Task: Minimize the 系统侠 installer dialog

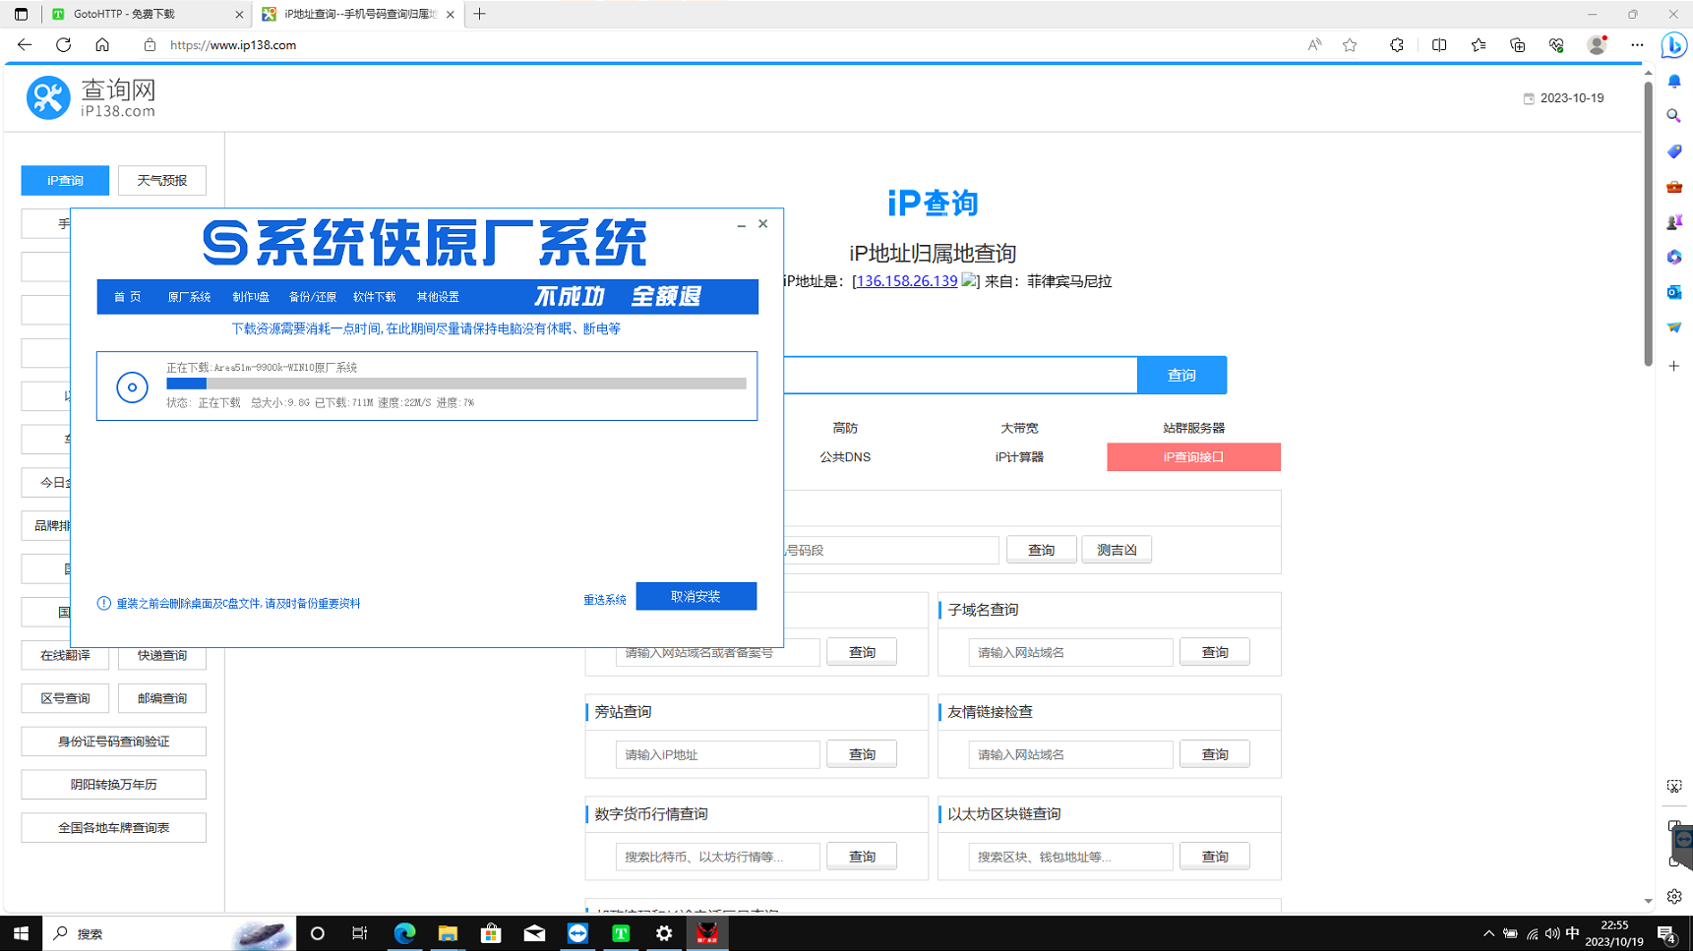Action: 741,225
